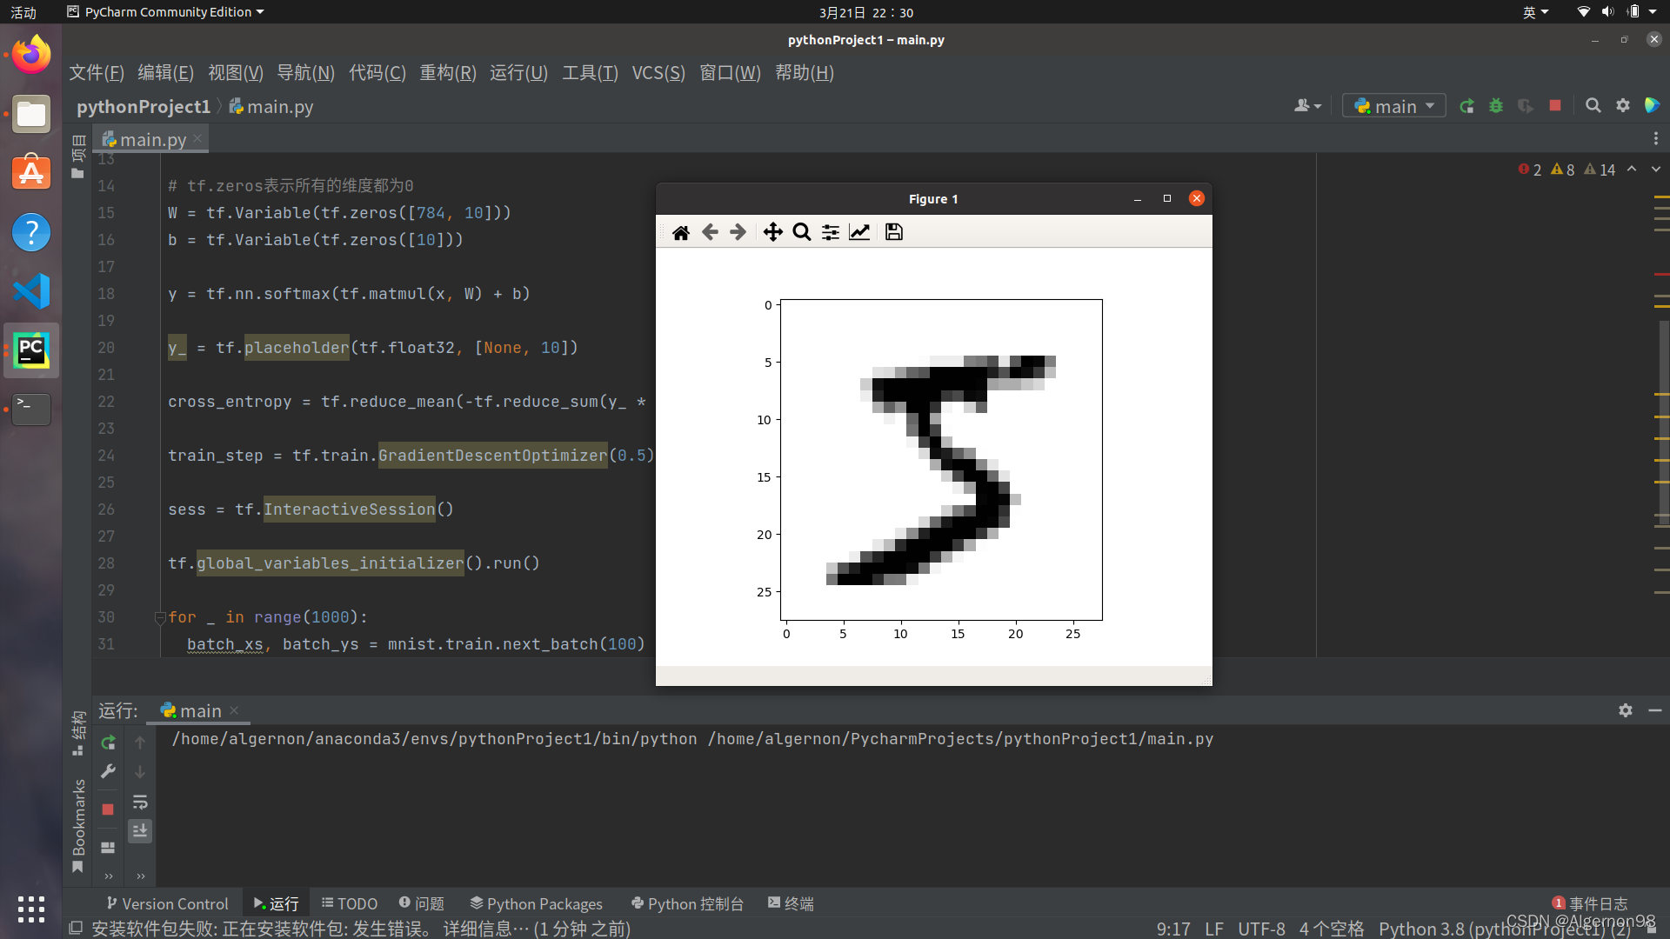This screenshot has width=1670, height=939.
Task: Open Python 控制台 tool window
Action: [687, 904]
